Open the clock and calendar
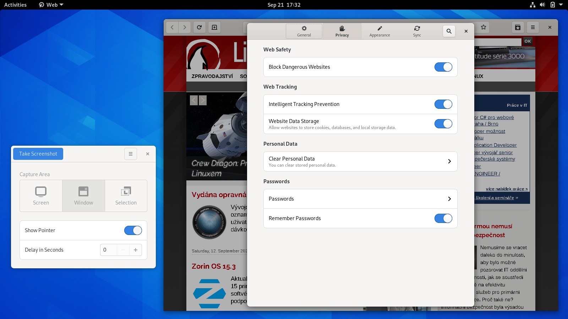 284,5
